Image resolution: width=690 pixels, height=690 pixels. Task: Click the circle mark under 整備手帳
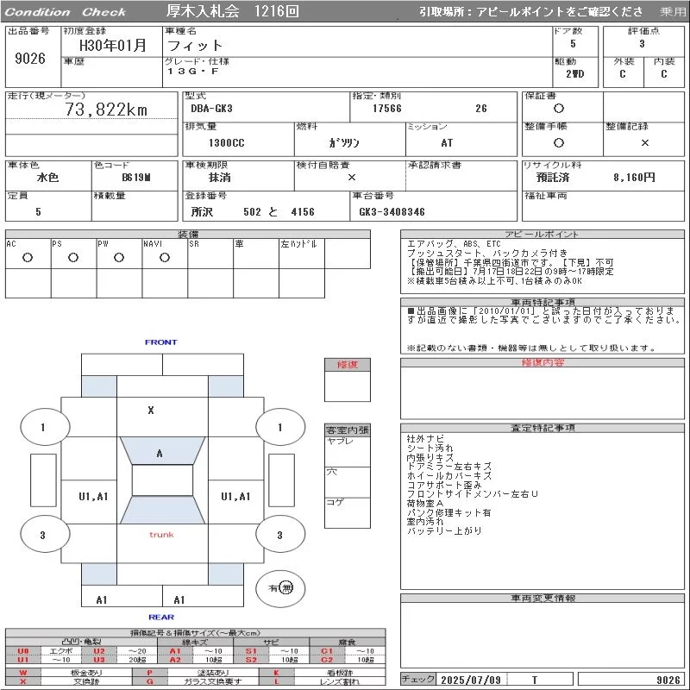pyautogui.click(x=558, y=142)
